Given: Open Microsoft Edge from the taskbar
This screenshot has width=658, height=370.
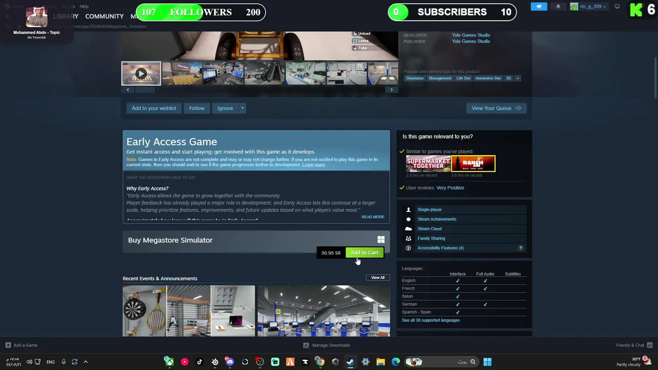Looking at the screenshot, I should pyautogui.click(x=396, y=362).
